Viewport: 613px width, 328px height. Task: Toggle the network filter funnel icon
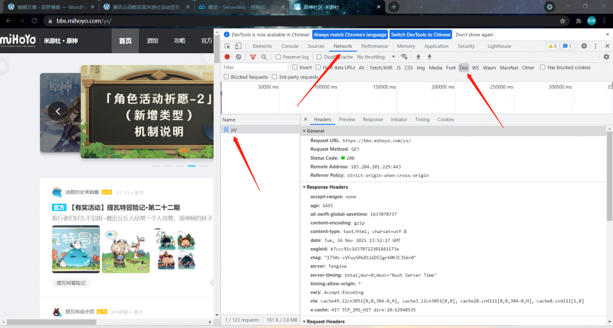click(x=253, y=57)
